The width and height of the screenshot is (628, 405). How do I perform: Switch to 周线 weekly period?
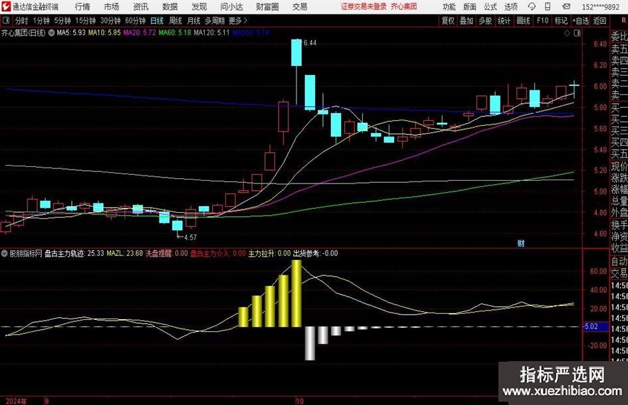point(175,21)
